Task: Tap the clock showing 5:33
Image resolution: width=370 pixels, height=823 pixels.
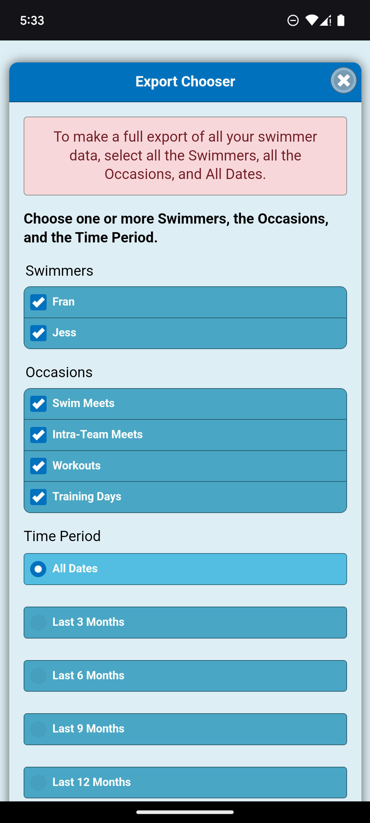Action: (32, 21)
